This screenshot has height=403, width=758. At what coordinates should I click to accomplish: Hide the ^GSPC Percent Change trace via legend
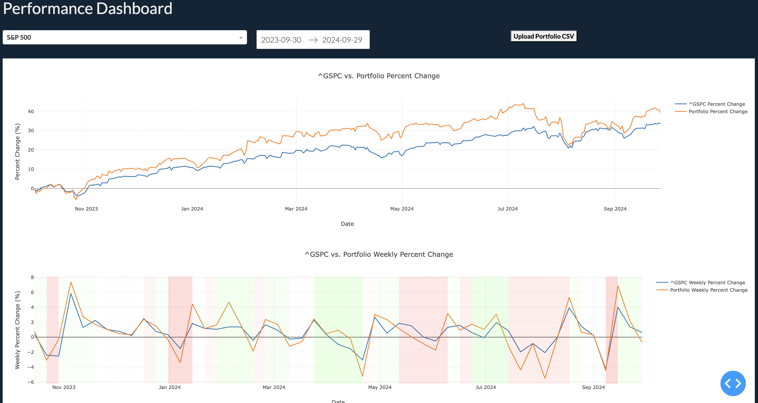tap(716, 104)
